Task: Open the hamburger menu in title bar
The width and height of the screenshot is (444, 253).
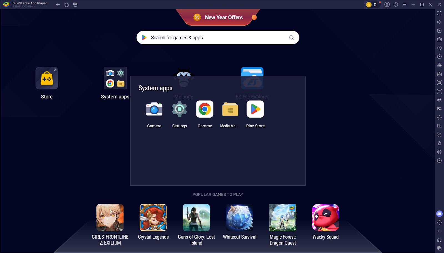Action: pos(405,4)
